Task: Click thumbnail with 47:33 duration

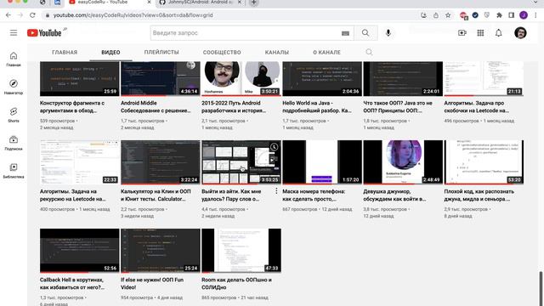Action: tap(241, 251)
